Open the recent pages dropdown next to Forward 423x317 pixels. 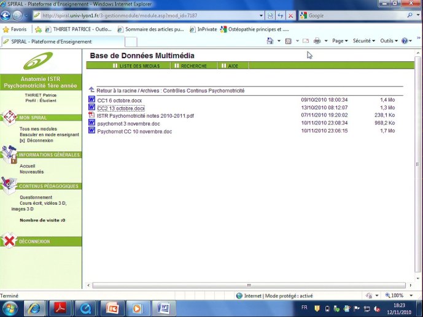26,15
